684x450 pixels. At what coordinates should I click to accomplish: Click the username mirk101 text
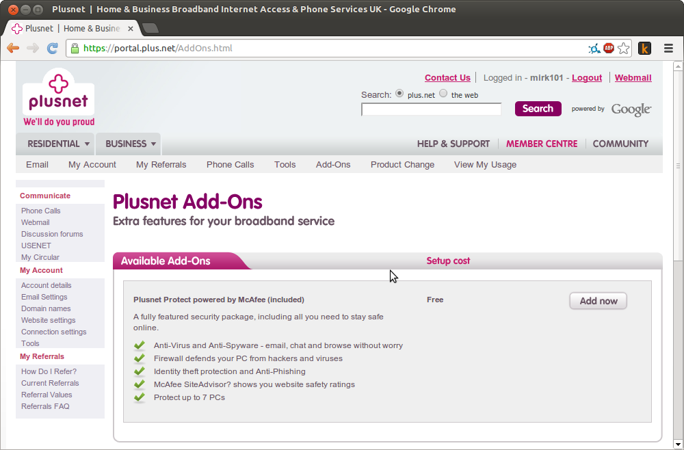[x=547, y=77]
